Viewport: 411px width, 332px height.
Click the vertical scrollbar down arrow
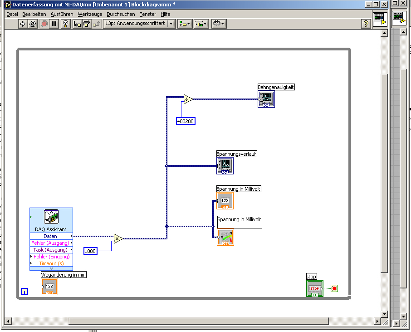point(384,314)
